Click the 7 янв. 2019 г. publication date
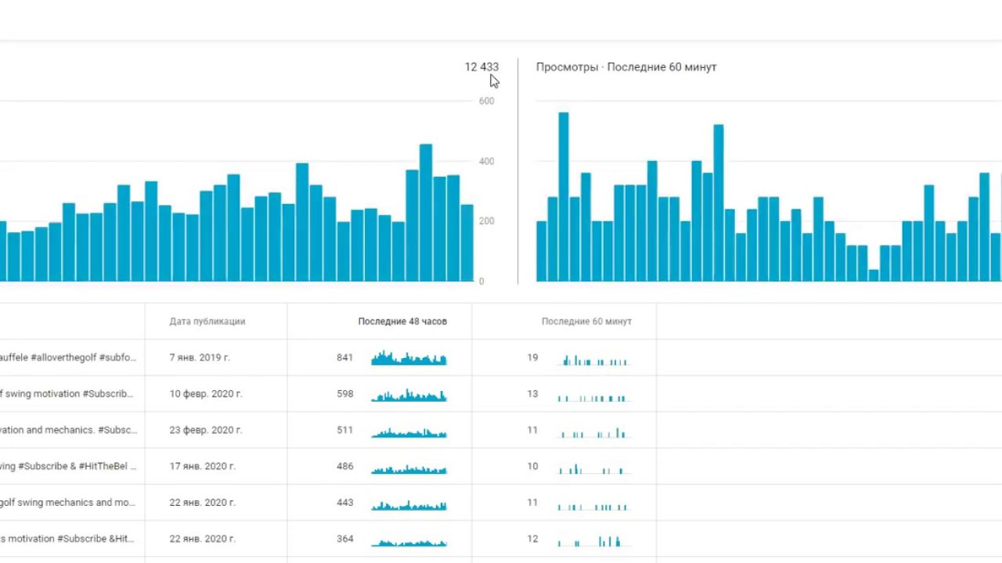Screen dimensions: 1002x563 200,357
